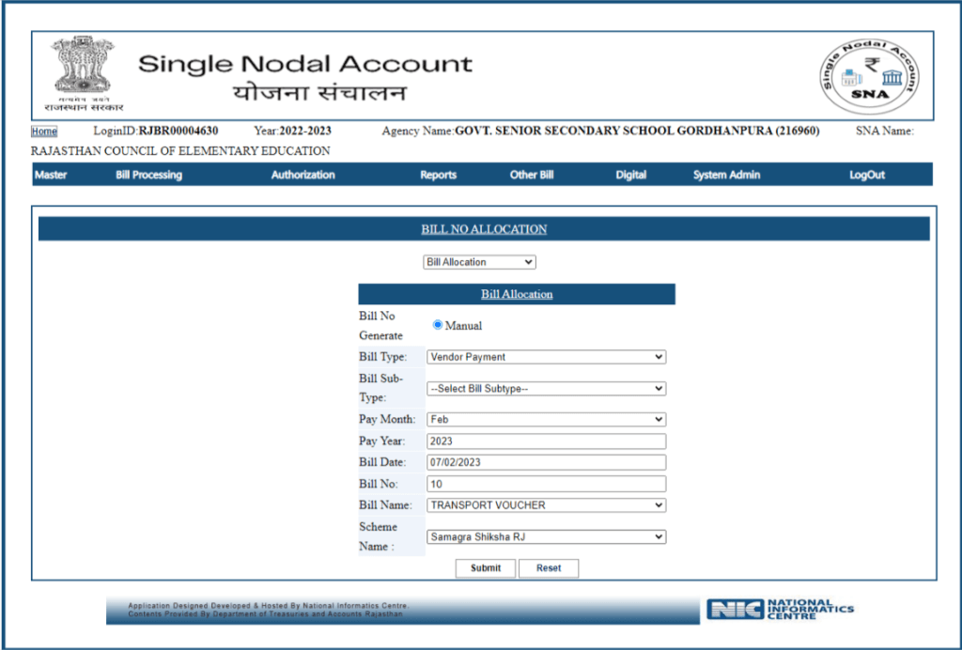Image resolution: width=962 pixels, height=650 pixels.
Task: Select the Manual bill number generation option
Action: (436, 325)
